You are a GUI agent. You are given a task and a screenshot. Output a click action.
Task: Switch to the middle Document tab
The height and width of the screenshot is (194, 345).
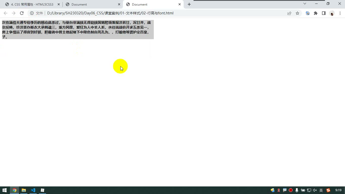[x=93, y=4]
